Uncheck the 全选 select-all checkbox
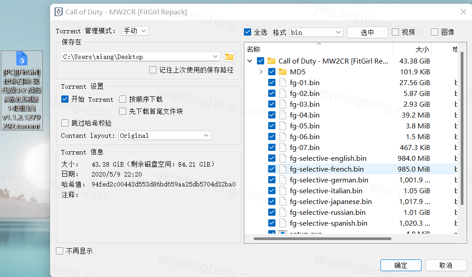472x277 pixels. point(247,32)
